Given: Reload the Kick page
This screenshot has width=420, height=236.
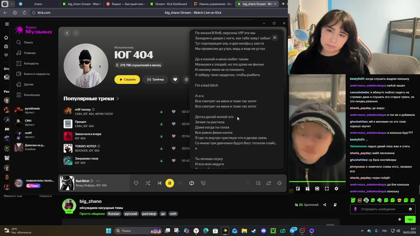Looking at the screenshot, I should pos(24,12).
